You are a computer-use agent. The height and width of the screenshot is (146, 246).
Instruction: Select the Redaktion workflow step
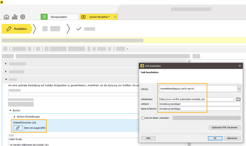click(17, 29)
